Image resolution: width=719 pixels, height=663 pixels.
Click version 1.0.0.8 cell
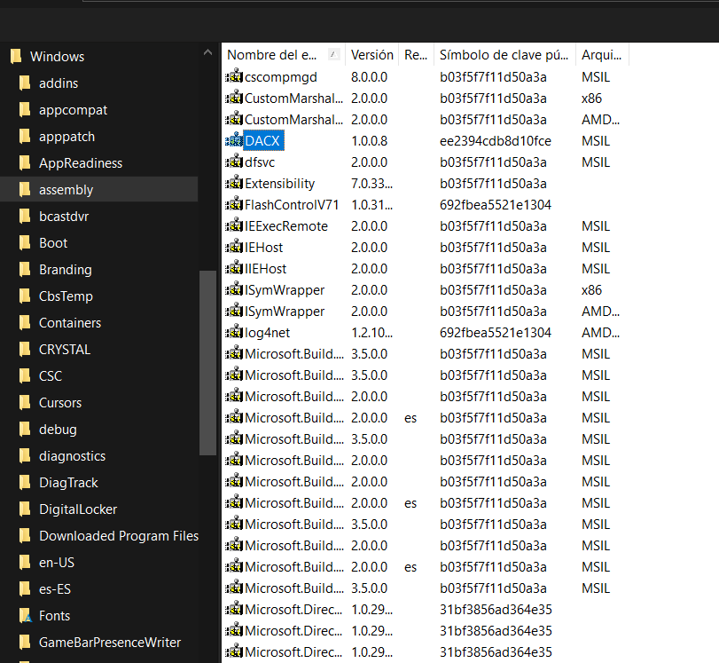tap(369, 140)
